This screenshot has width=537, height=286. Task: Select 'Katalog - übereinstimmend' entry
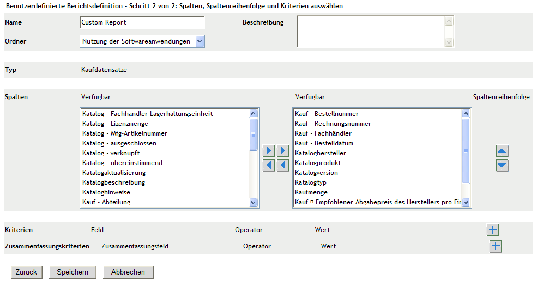coord(165,163)
